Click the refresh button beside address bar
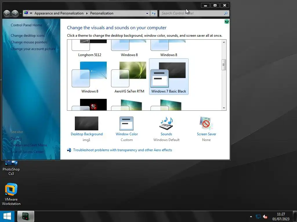 tap(154, 13)
